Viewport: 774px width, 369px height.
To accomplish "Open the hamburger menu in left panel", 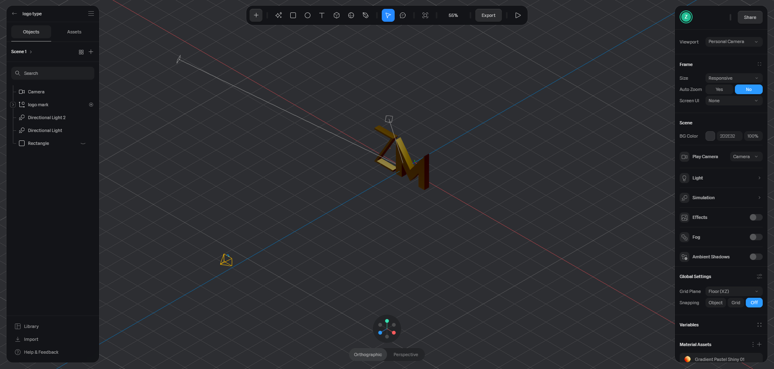I will click(x=91, y=14).
